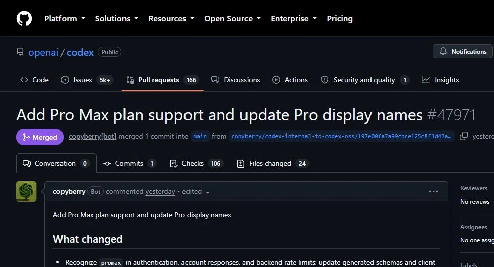Open the copyberry/codex-internal-to-codex-oss branch link
The height and width of the screenshot is (267, 494).
pyautogui.click(x=342, y=137)
